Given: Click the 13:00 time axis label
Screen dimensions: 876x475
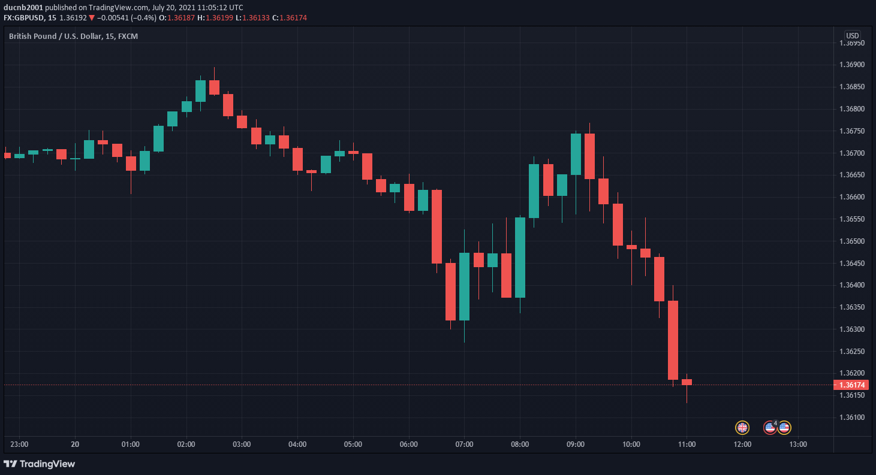Looking at the screenshot, I should pos(798,444).
